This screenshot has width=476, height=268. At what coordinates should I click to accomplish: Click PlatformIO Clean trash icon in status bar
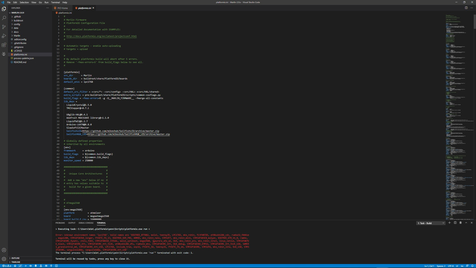[36, 266]
